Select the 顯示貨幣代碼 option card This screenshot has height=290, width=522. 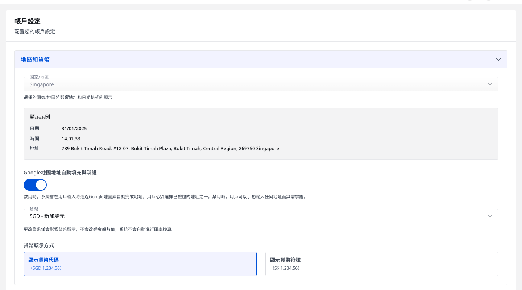(140, 264)
